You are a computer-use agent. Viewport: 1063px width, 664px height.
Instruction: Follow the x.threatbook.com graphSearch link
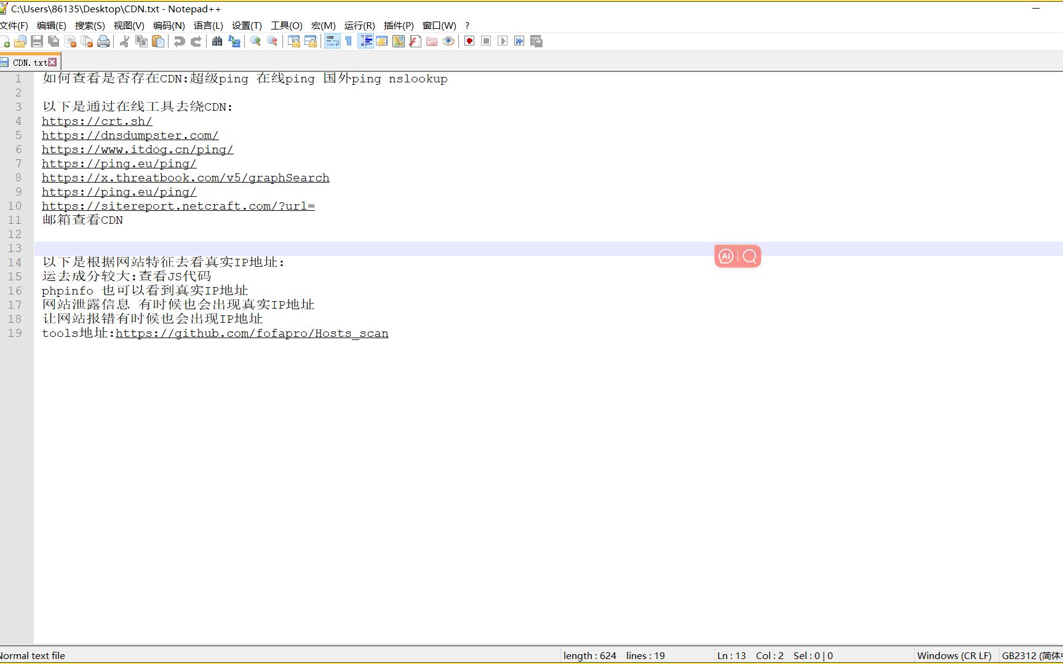186,178
